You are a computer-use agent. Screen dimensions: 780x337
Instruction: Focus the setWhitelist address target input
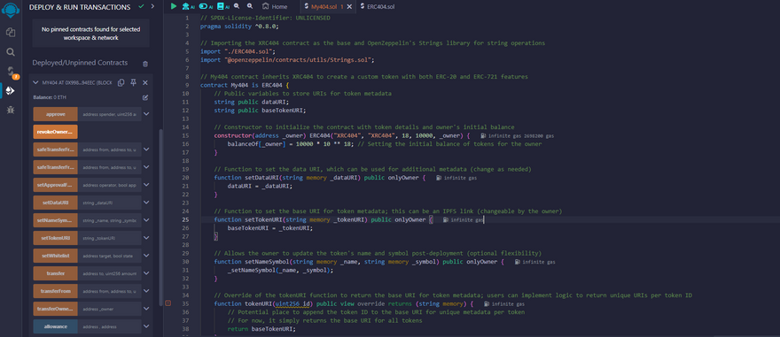tap(109, 256)
